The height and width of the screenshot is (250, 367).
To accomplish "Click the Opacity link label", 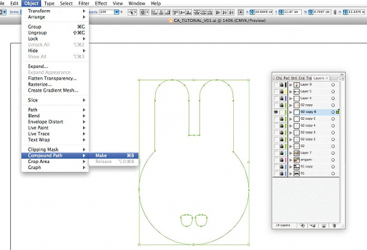I will pos(93,12).
